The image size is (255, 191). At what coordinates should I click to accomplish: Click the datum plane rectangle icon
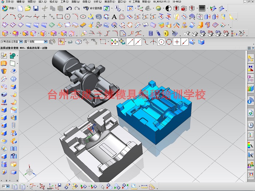[12, 63]
